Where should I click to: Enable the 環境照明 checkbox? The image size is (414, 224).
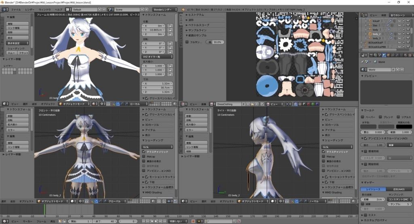click(x=365, y=151)
